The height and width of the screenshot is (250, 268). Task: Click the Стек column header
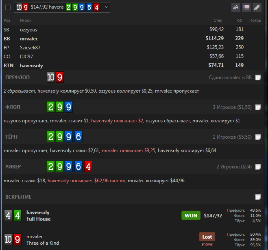point(218,20)
